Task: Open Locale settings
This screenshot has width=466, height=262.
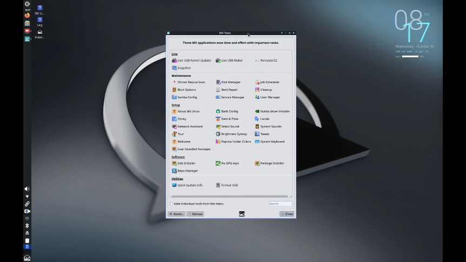Action: pos(262,119)
